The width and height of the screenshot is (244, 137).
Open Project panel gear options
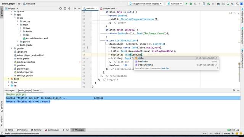75,8
